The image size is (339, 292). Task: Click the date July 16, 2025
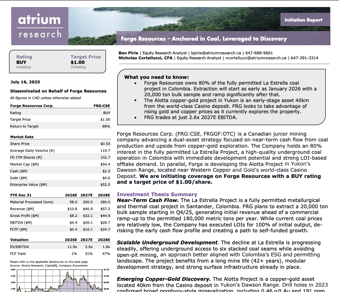click(25, 82)
